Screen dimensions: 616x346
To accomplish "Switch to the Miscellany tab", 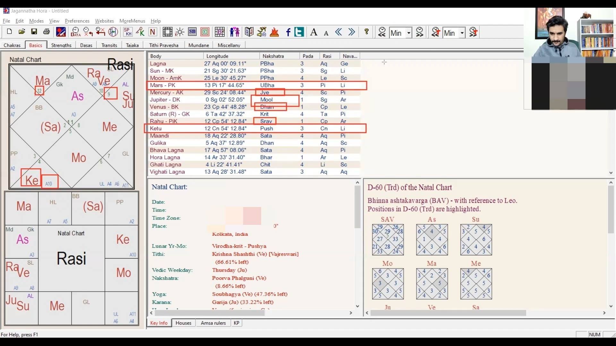I will pos(229,45).
